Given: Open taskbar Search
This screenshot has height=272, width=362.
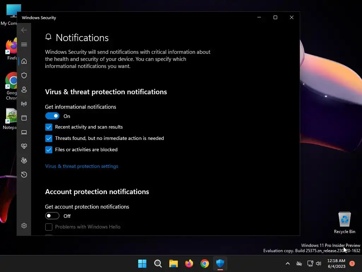Looking at the screenshot, I should [x=158, y=263].
